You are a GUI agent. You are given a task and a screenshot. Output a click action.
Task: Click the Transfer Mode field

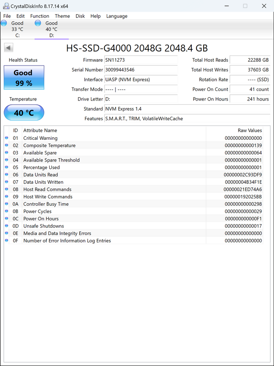(141, 89)
